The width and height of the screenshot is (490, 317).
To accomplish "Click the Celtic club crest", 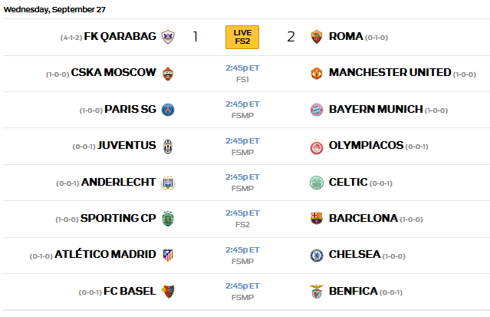I will click(x=317, y=182).
